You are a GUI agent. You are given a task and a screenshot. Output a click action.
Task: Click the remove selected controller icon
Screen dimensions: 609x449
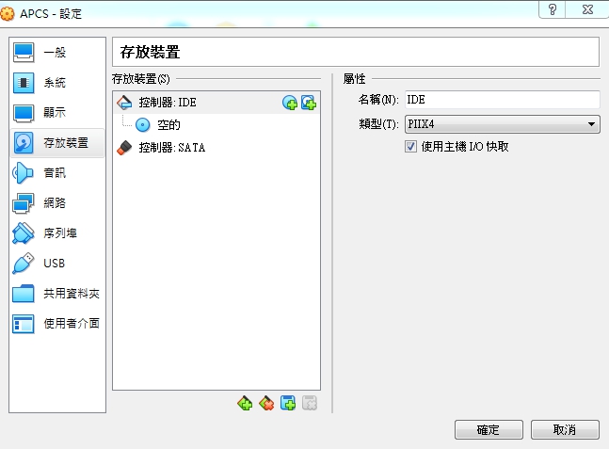coord(266,403)
